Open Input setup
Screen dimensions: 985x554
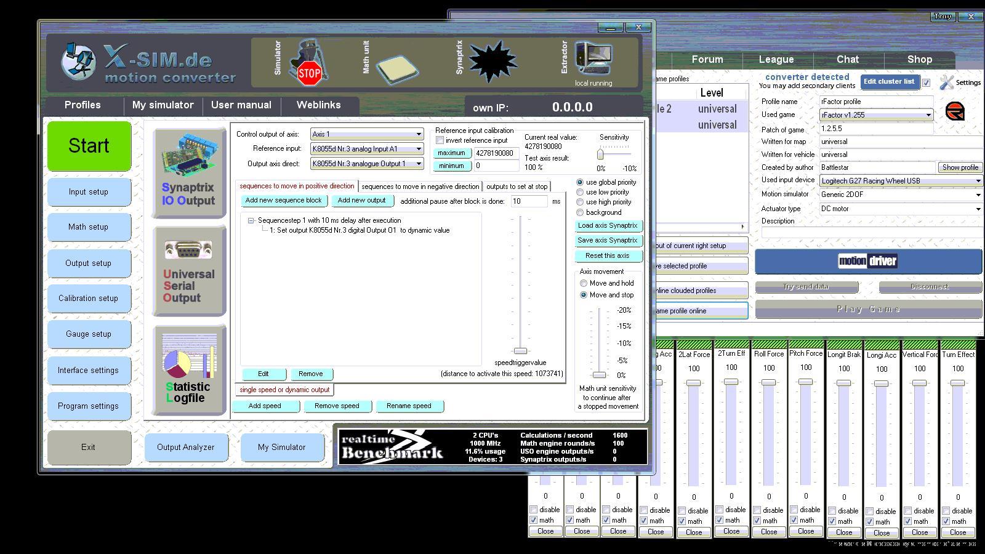89,192
